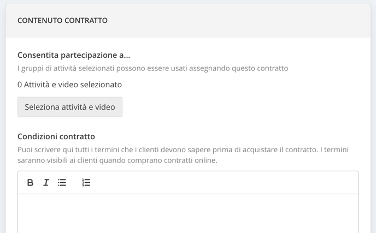Insert a bulleted list in the editor

(x=62, y=182)
